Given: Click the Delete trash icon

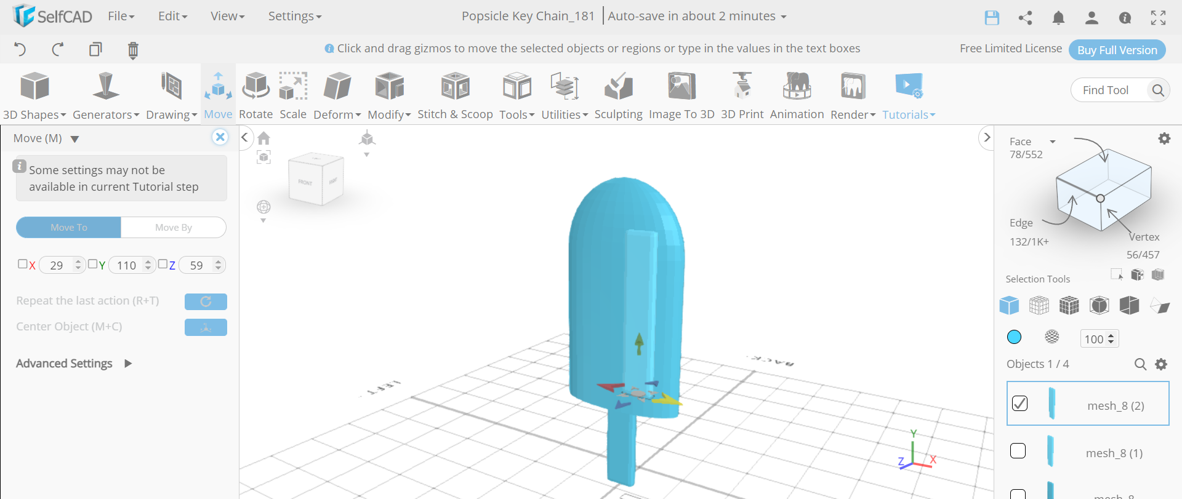Looking at the screenshot, I should (x=133, y=50).
